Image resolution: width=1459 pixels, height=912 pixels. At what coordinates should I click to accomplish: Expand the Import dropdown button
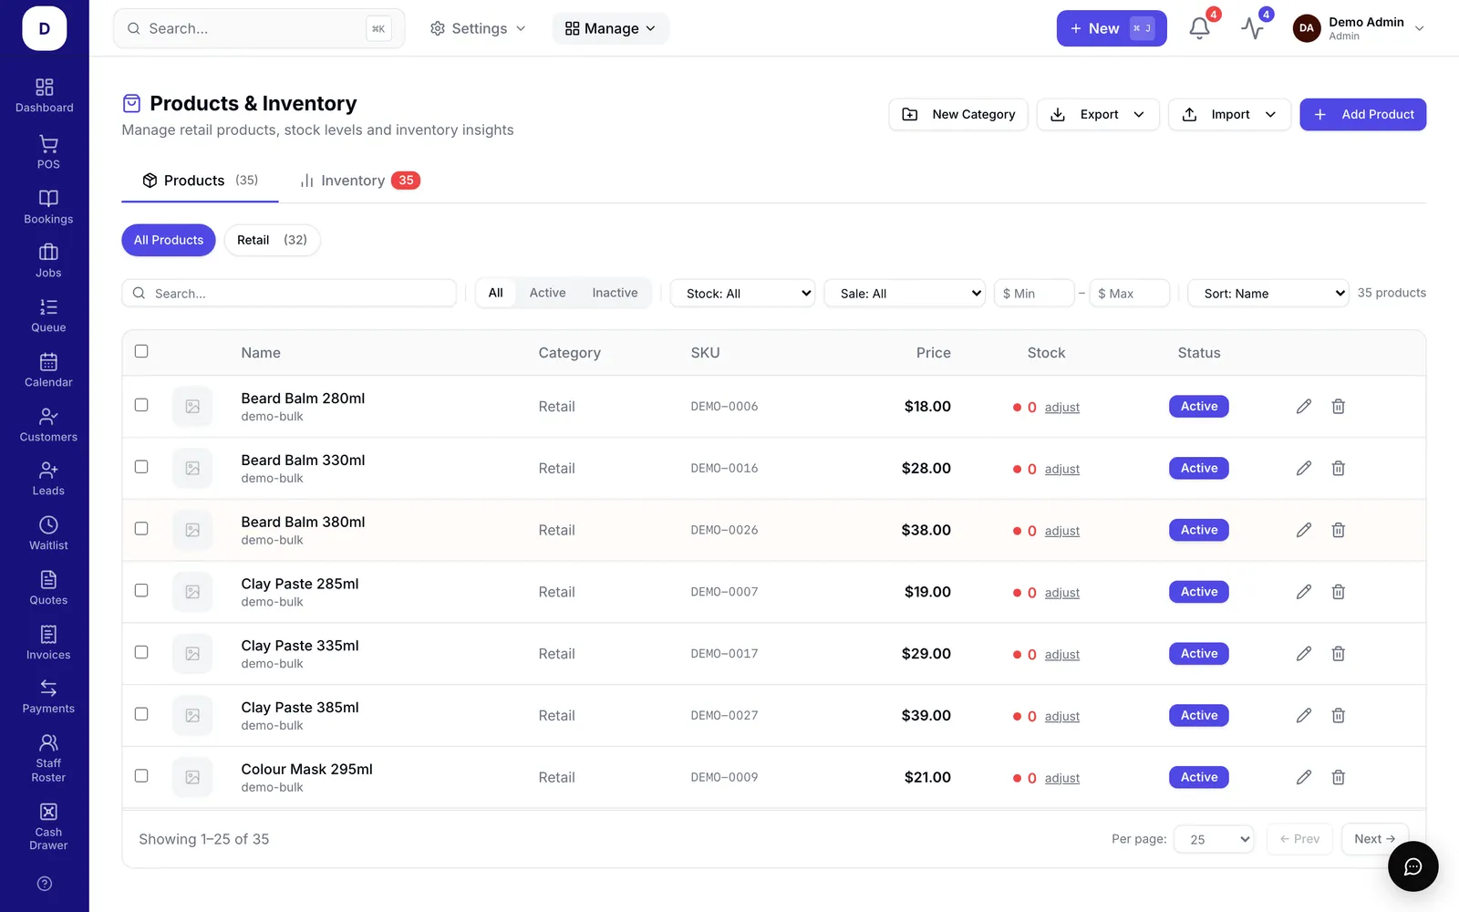(x=1229, y=115)
